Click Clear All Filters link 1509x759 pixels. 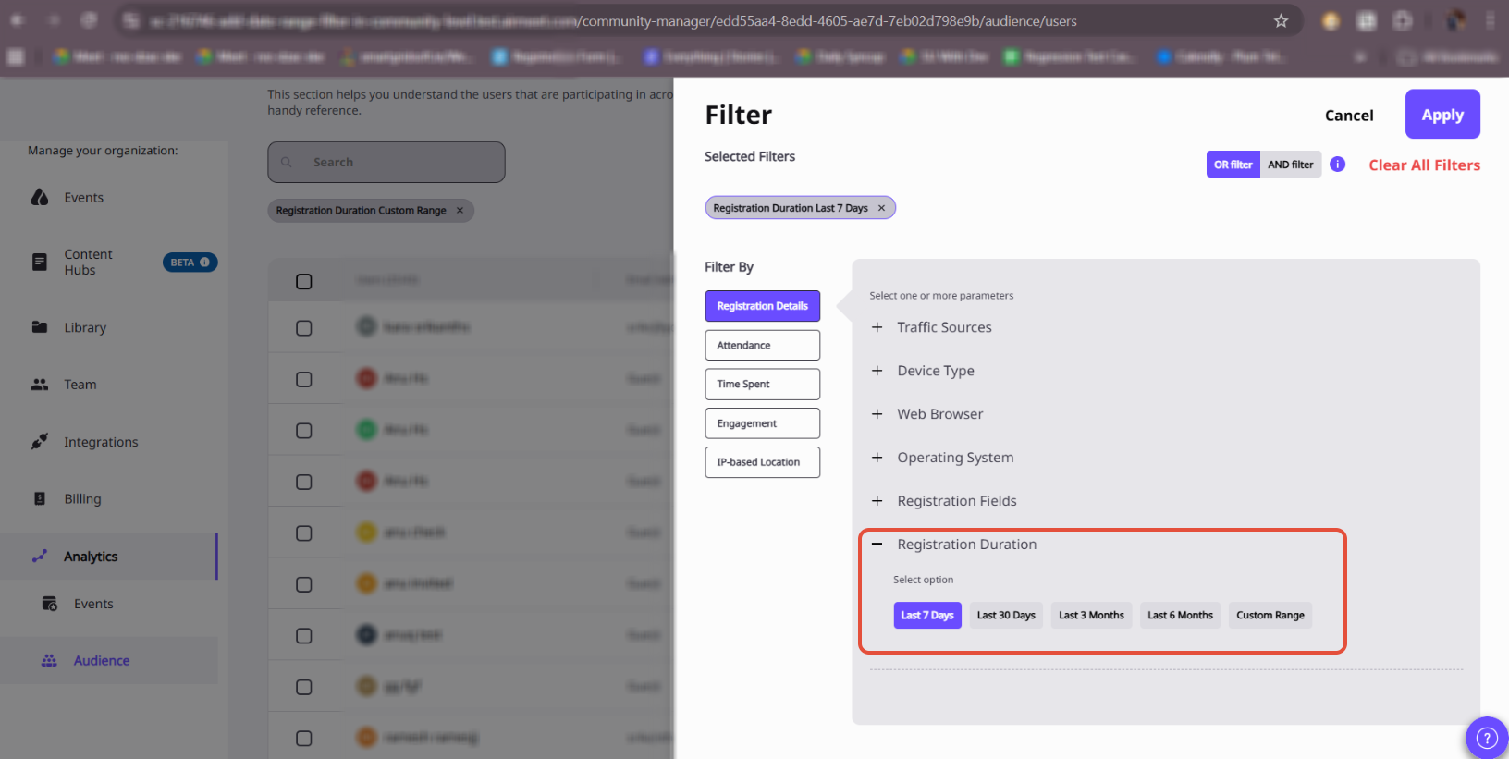click(1424, 165)
